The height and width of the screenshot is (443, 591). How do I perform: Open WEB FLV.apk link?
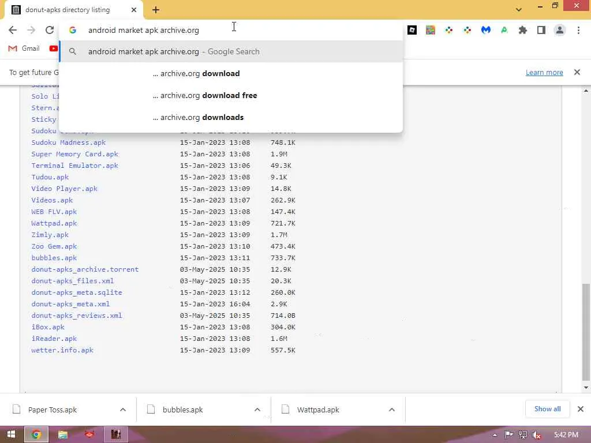tap(54, 212)
